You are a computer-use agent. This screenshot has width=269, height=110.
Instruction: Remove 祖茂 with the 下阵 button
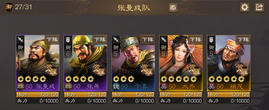pyautogui.click(x=243, y=40)
